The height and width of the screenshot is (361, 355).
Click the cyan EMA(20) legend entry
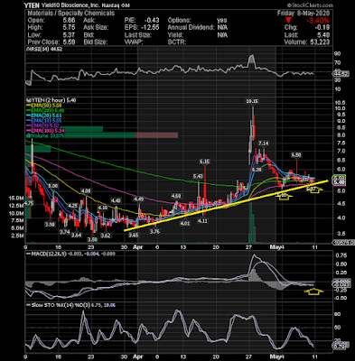[45, 116]
